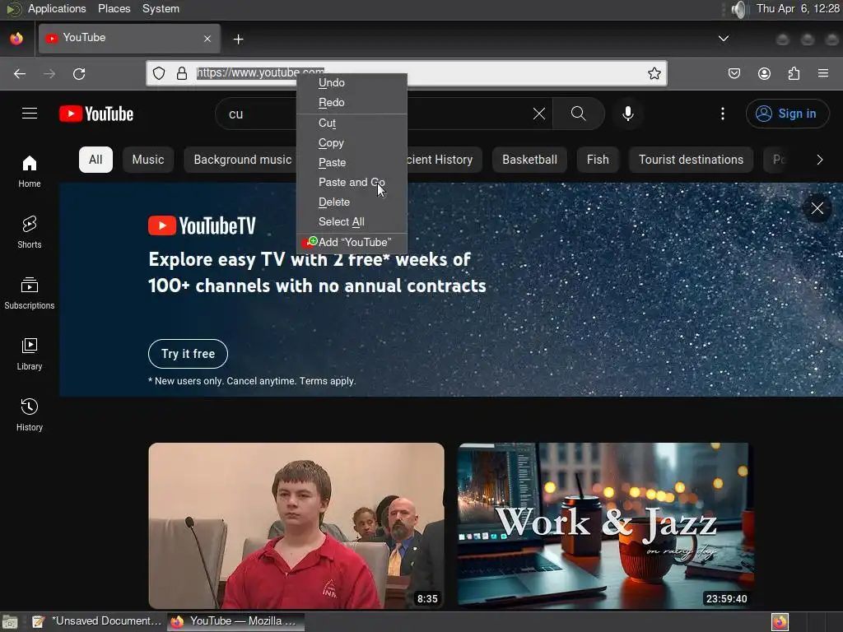This screenshot has width=843, height=632.
Task: Click the YouTube search magnifier button
Action: [579, 114]
